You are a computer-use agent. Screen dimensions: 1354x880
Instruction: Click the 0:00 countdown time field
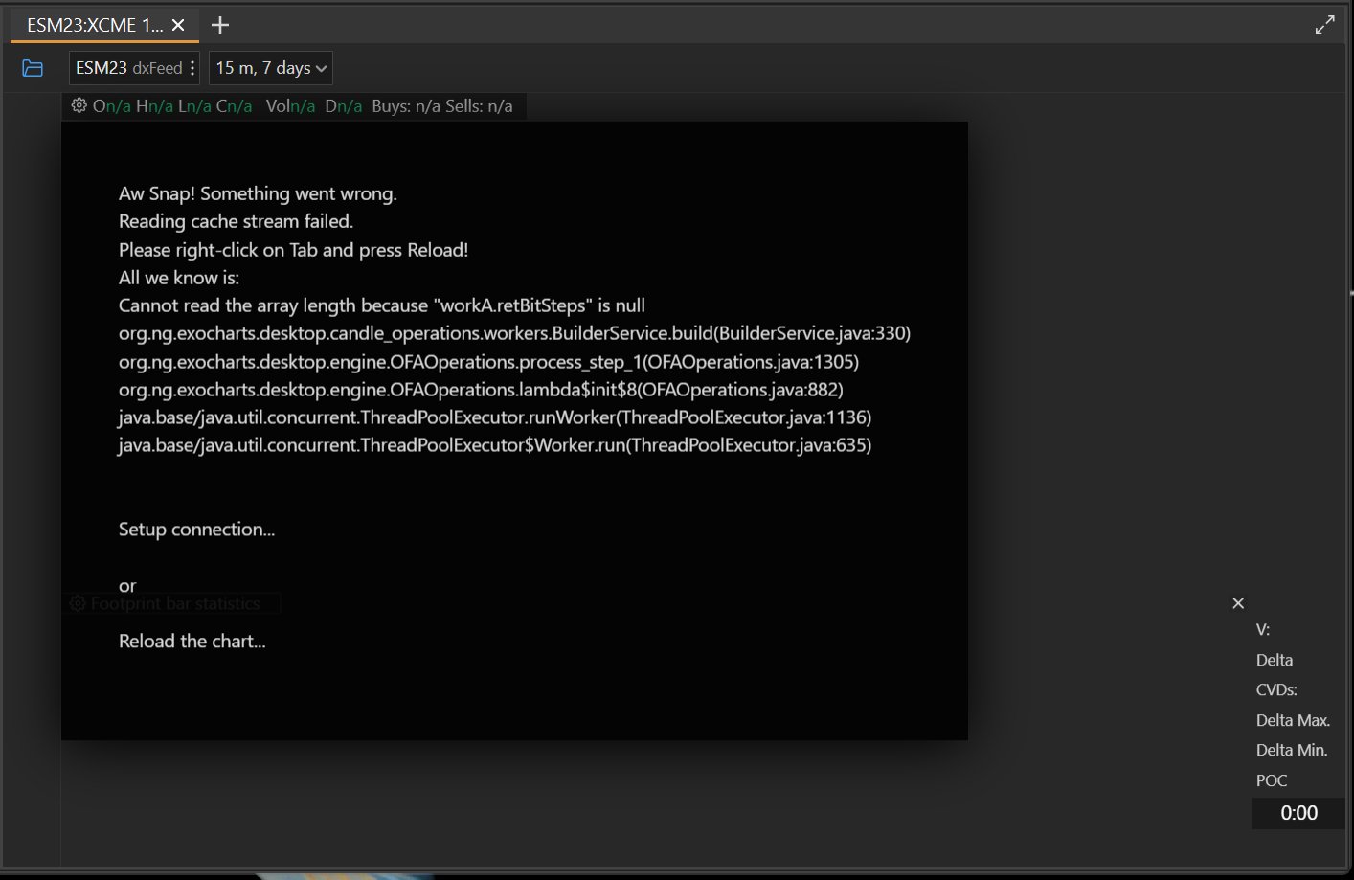1298,813
